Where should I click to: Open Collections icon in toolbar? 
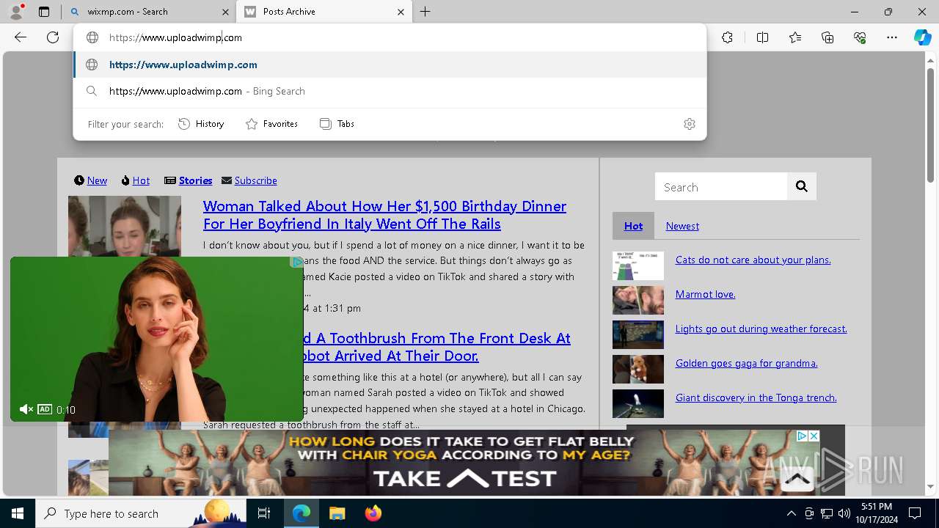tap(827, 37)
